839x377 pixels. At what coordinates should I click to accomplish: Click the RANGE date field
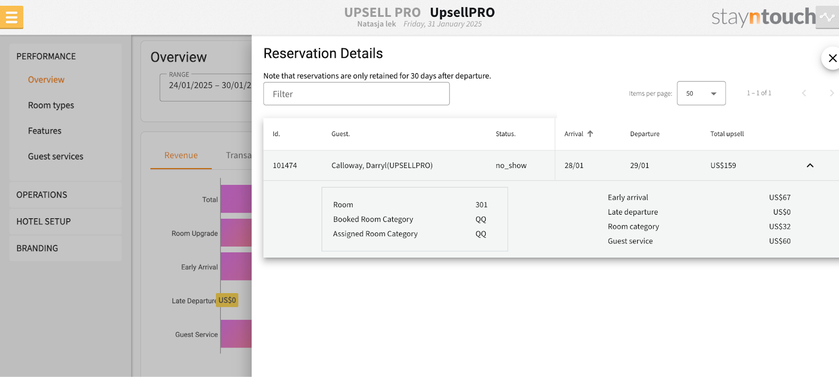(x=206, y=87)
